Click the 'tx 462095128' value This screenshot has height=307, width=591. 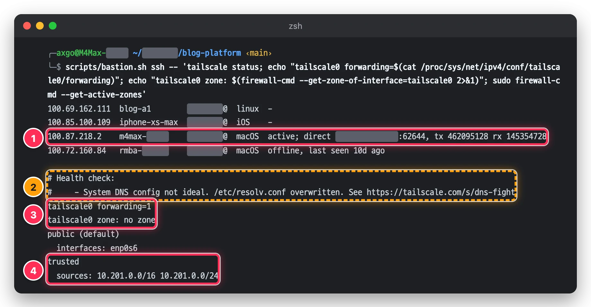point(461,136)
